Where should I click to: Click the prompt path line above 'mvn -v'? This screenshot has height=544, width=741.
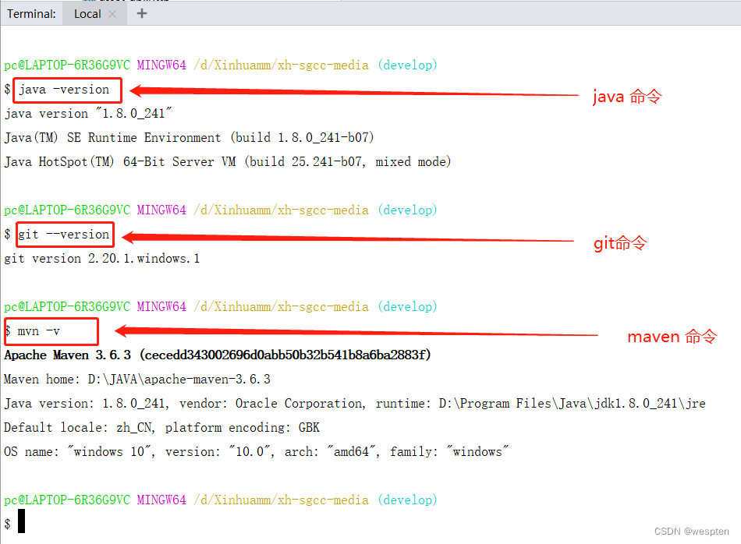(221, 306)
